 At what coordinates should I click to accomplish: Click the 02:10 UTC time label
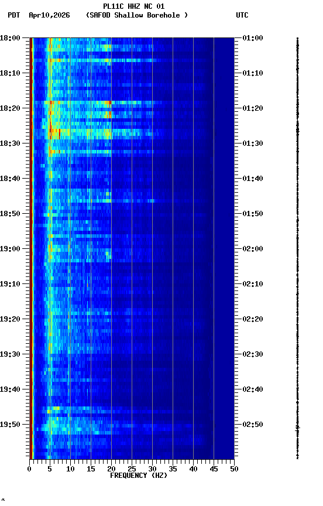pos(253,284)
